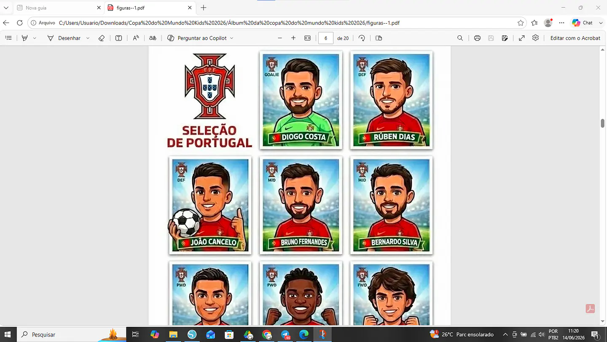Click the PDF vertical scrollbar thumb
Image resolution: width=607 pixels, height=342 pixels.
(x=603, y=123)
